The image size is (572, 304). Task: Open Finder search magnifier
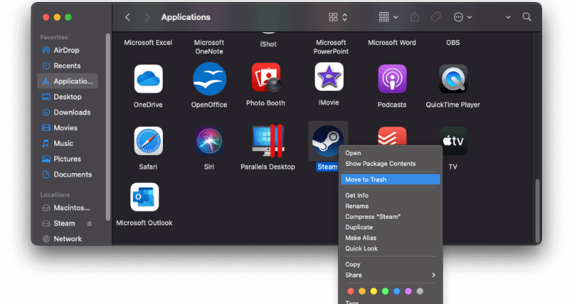point(527,16)
